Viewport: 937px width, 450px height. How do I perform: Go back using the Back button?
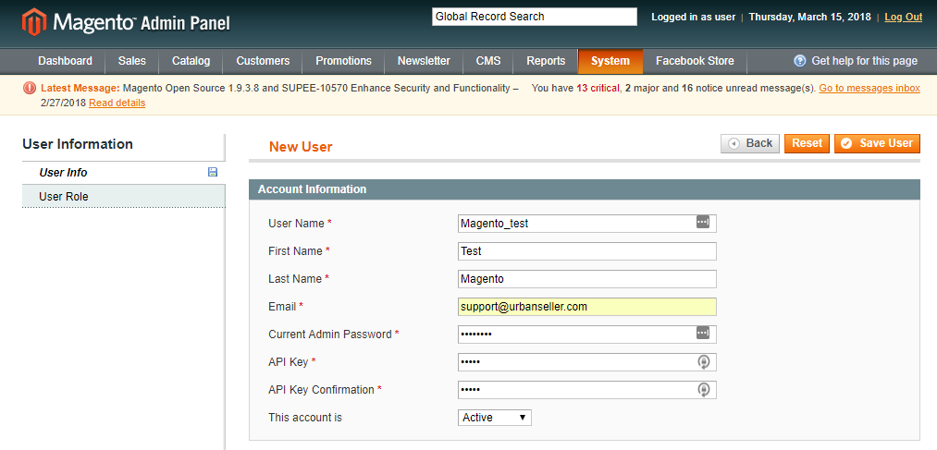750,143
